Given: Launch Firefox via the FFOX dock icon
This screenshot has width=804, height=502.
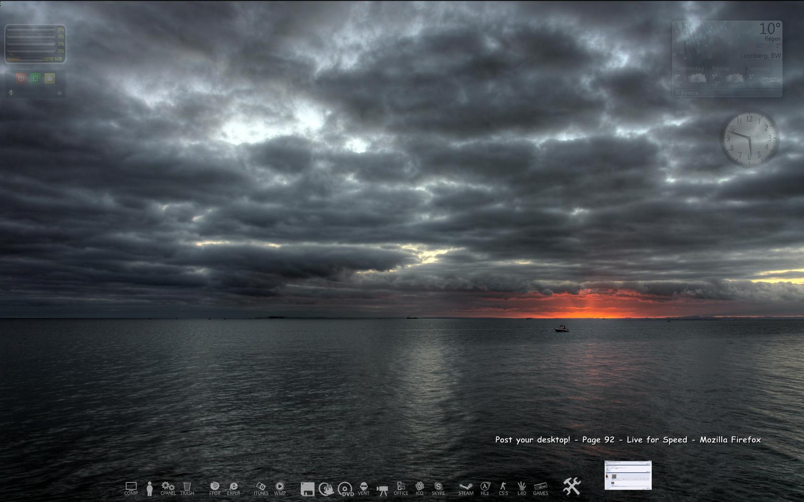Looking at the screenshot, I should 215,489.
